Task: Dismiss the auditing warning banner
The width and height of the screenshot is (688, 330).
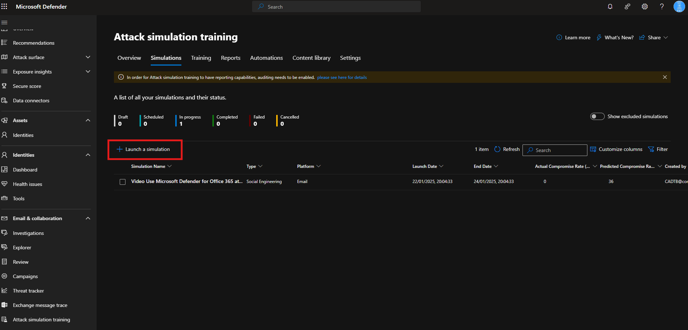Action: pyautogui.click(x=665, y=77)
